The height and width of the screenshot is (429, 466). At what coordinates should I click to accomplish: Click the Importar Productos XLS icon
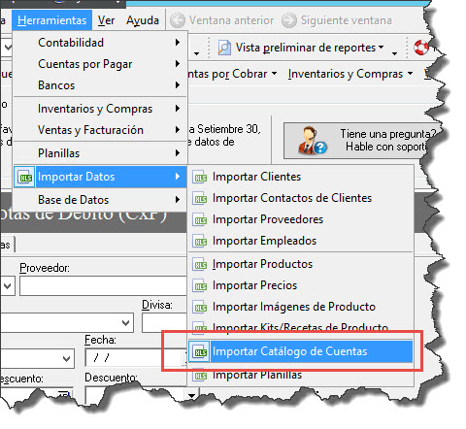[200, 264]
